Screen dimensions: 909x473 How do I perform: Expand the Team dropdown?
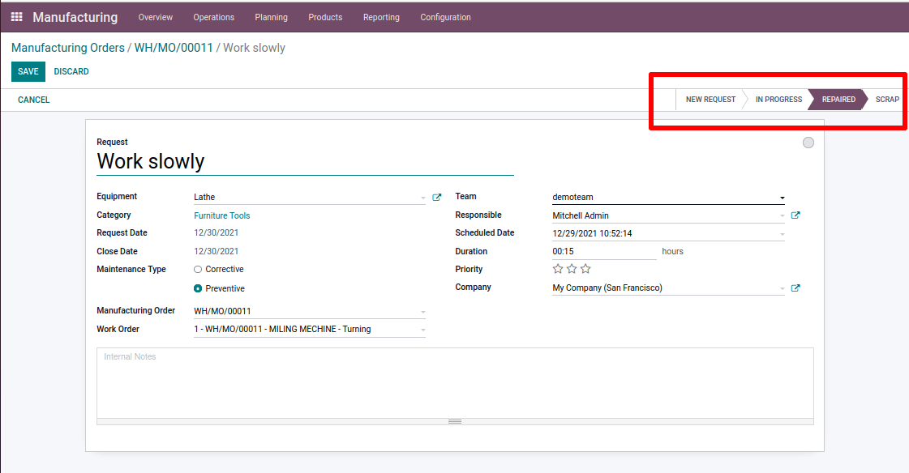[782, 198]
